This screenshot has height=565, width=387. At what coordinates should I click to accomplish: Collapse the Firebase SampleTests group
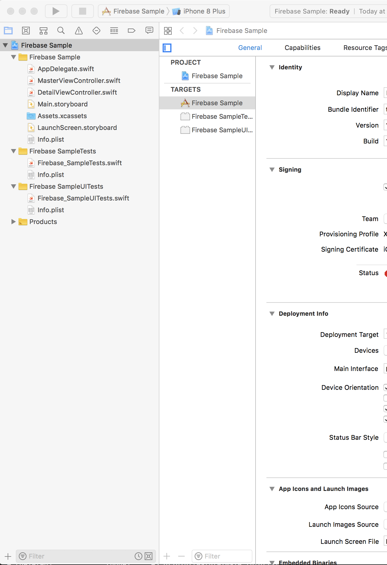coord(14,151)
